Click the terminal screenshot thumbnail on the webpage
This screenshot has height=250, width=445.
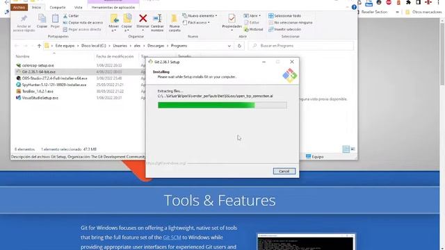pos(306,242)
